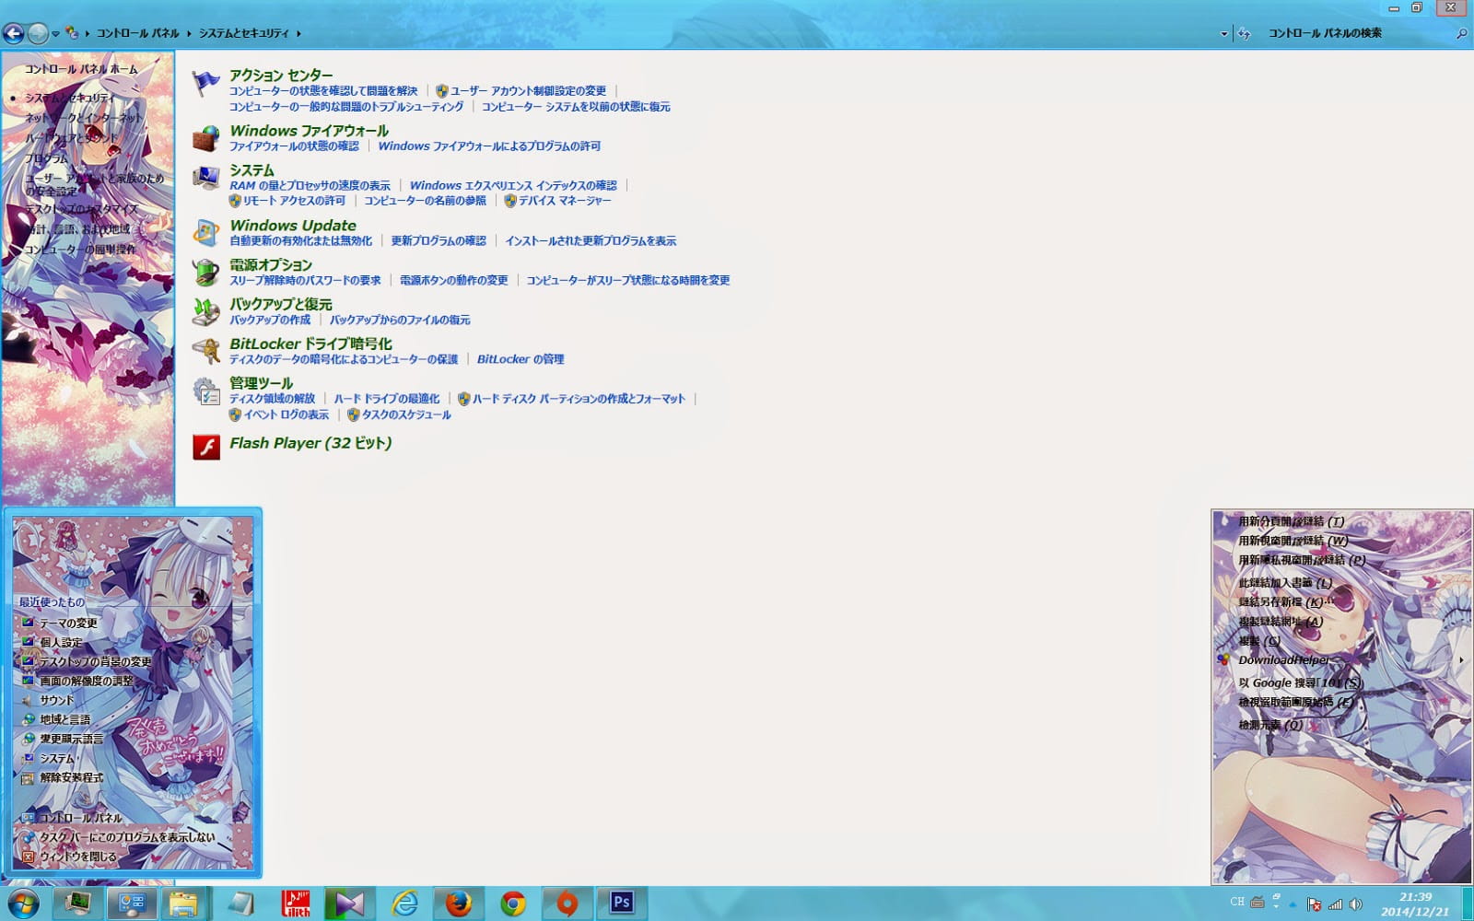The width and height of the screenshot is (1474, 921).
Task: Click the BitLocker ドライブ暗号化 key icon
Action: [205, 350]
